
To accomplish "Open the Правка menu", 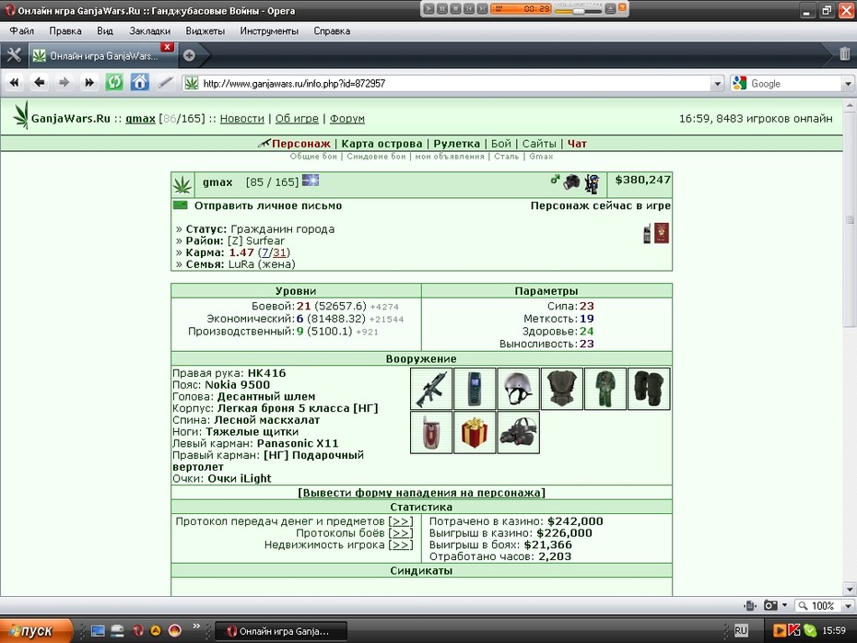I will point(65,31).
